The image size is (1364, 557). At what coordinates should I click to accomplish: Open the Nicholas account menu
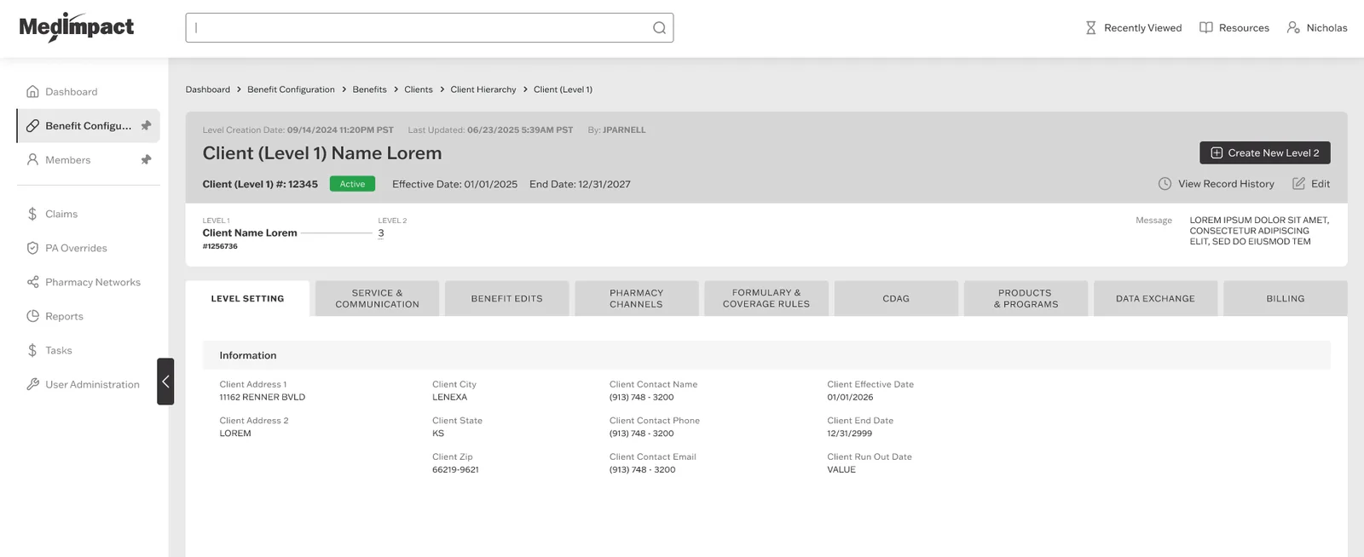point(1317,28)
